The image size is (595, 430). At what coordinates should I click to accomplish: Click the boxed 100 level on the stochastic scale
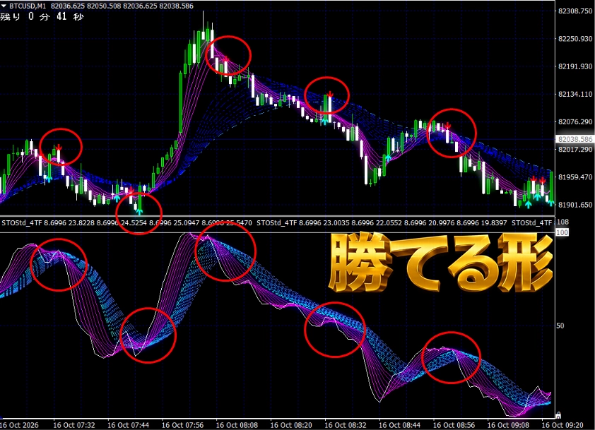pyautogui.click(x=562, y=232)
